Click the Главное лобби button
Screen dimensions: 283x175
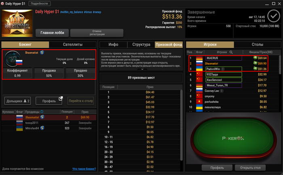[x=52, y=33]
